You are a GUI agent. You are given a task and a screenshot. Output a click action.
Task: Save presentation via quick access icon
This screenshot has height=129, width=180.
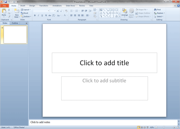click(x=6, y=2)
